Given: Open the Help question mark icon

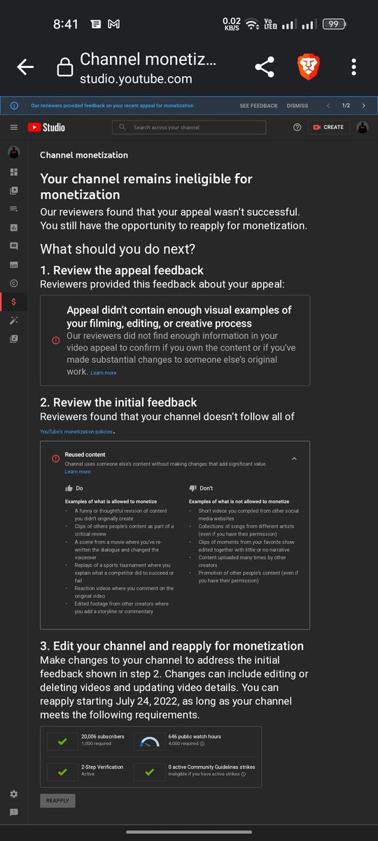Looking at the screenshot, I should tap(297, 128).
